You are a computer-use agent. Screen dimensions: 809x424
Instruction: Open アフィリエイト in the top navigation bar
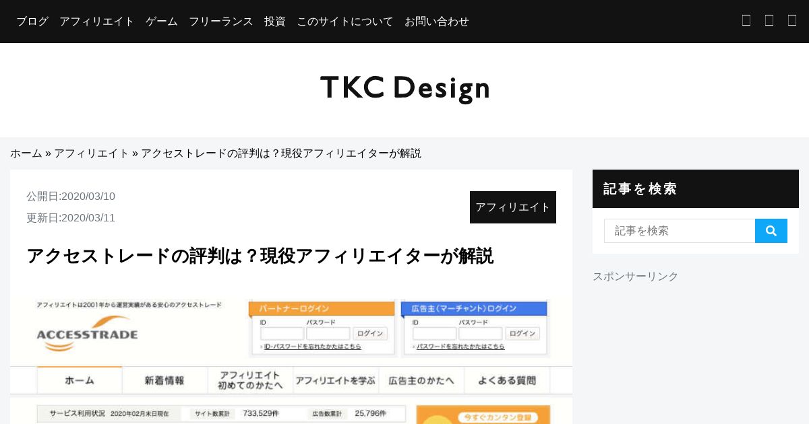[x=97, y=22]
